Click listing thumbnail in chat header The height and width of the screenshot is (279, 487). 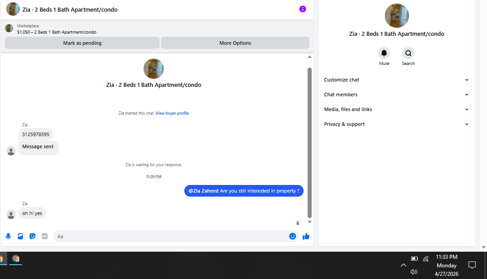click(13, 9)
